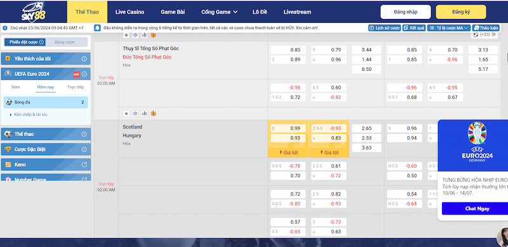508x247 pixels.
Task: Open Kết quả results
Action: coord(414,28)
